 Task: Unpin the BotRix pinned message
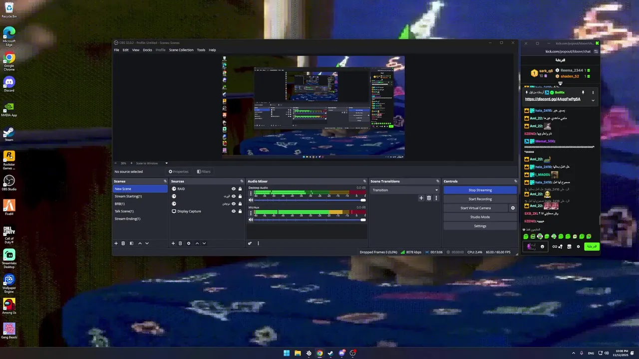click(x=583, y=92)
